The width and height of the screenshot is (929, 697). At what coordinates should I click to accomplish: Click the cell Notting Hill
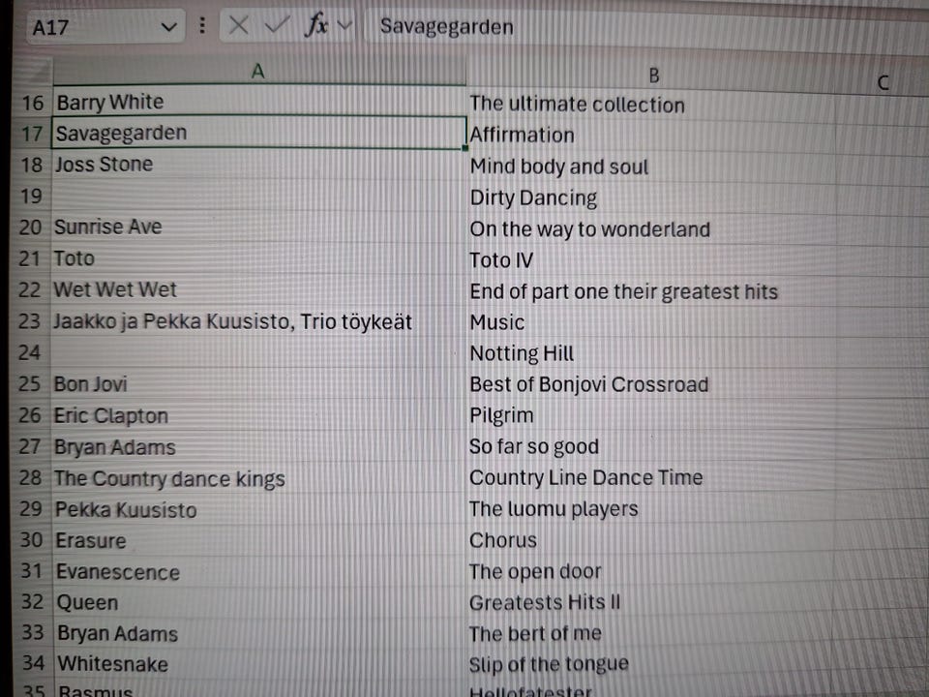[x=651, y=354]
